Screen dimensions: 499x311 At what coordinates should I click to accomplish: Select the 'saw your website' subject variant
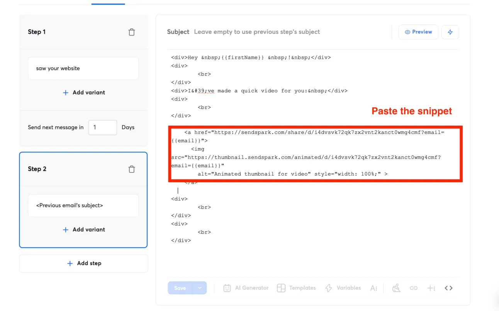click(83, 69)
